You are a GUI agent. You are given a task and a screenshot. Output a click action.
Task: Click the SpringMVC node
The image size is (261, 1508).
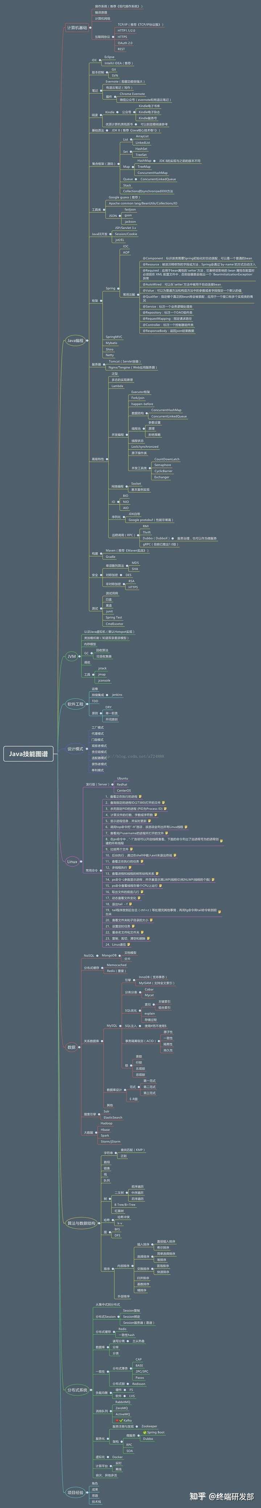[x=114, y=337]
